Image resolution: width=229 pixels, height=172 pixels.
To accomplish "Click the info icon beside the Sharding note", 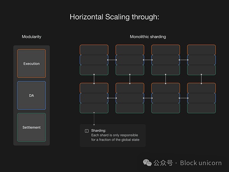I will pos(86,131).
